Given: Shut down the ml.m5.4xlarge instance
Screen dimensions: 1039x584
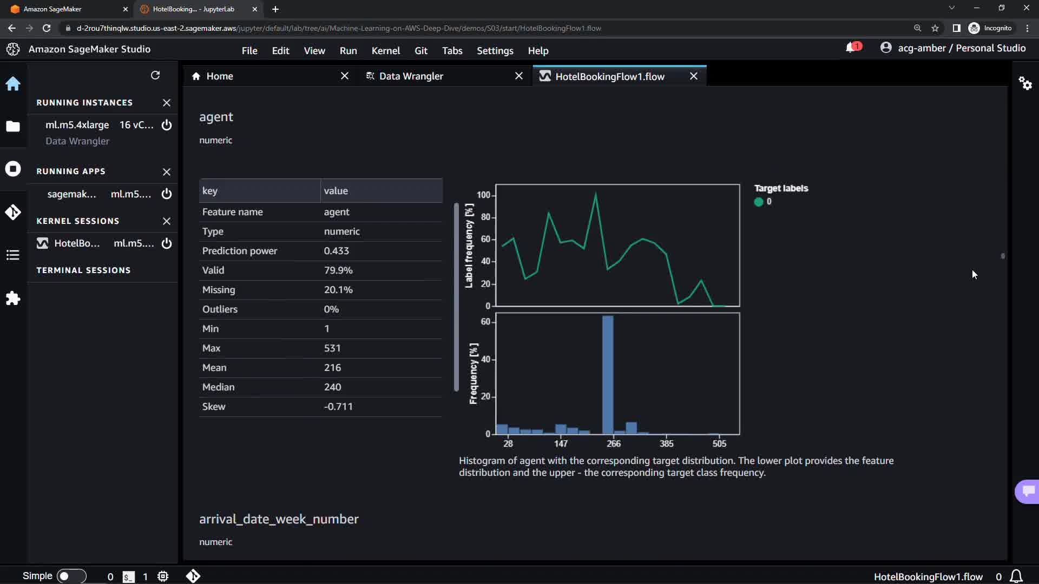Looking at the screenshot, I should (x=167, y=125).
